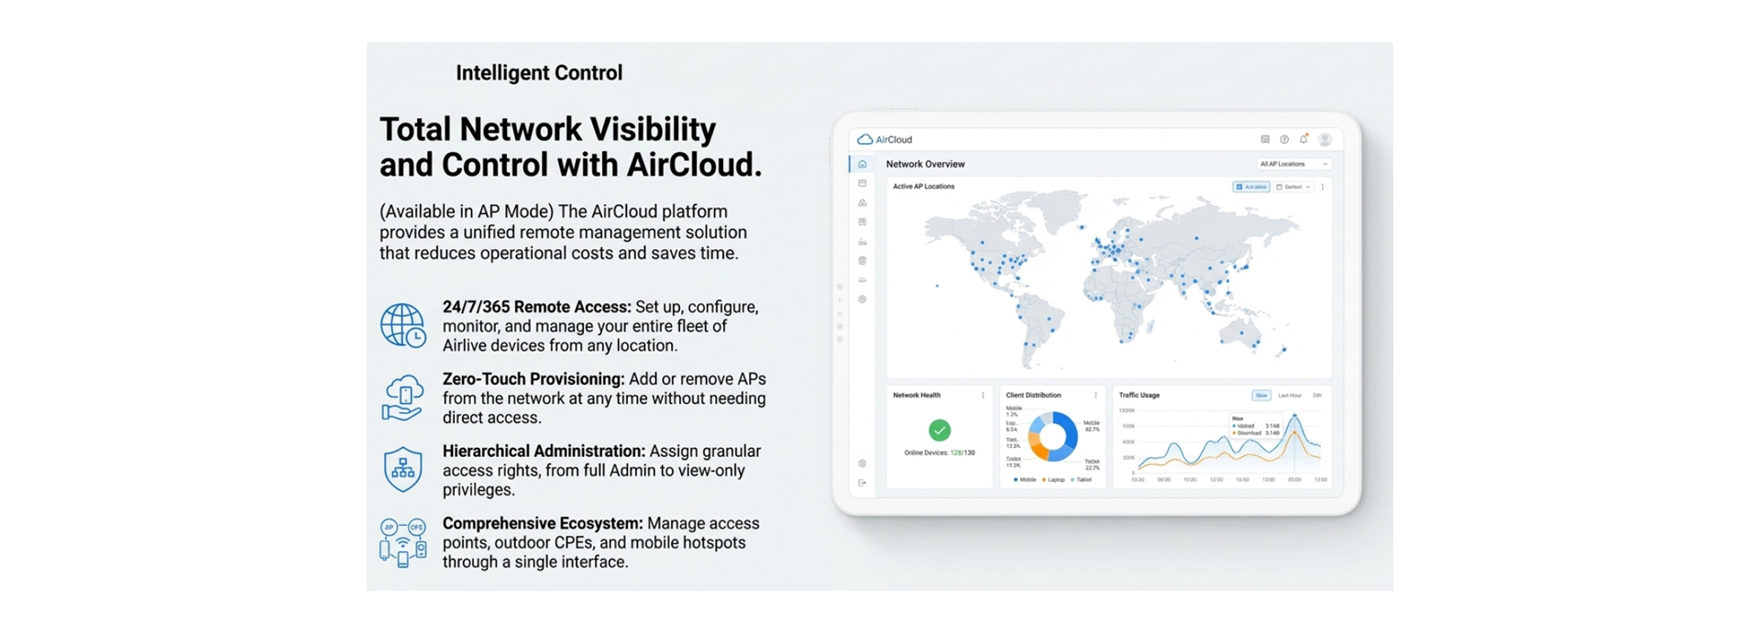Click gear icon in the upper sidebar group
Image resolution: width=1760 pixels, height=632 pixels.
tap(862, 300)
